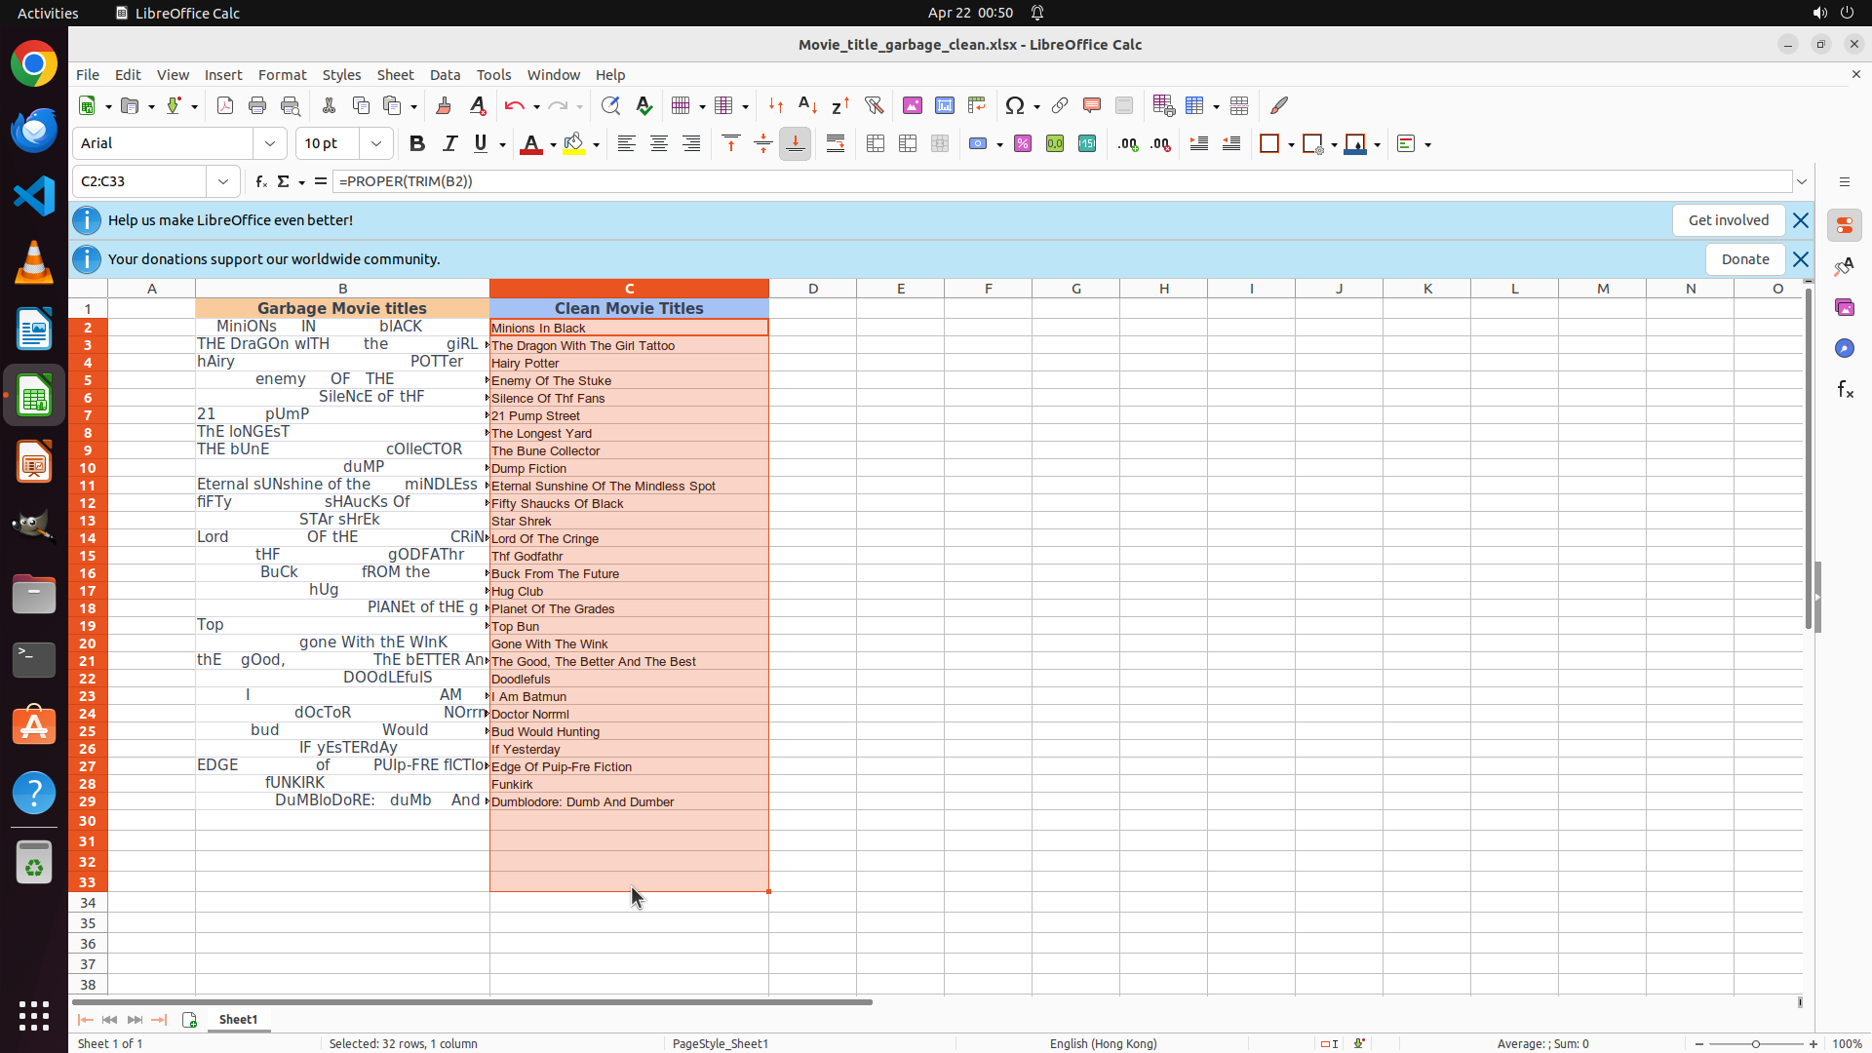Toggle Bold formatting
Viewport: 1872px width, 1053px height.
417,144
